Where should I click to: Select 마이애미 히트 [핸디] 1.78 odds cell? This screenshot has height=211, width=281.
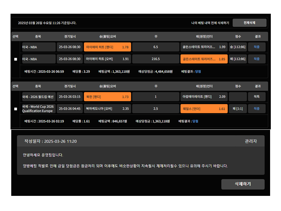pyautogui.click(x=107, y=47)
